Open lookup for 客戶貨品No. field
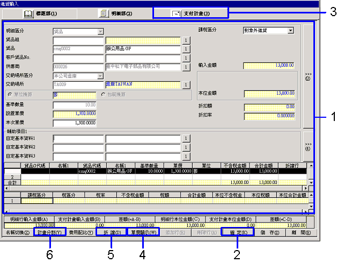 tap(185, 58)
